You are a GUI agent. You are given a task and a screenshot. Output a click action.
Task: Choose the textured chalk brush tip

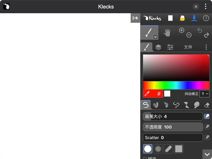tap(158, 149)
